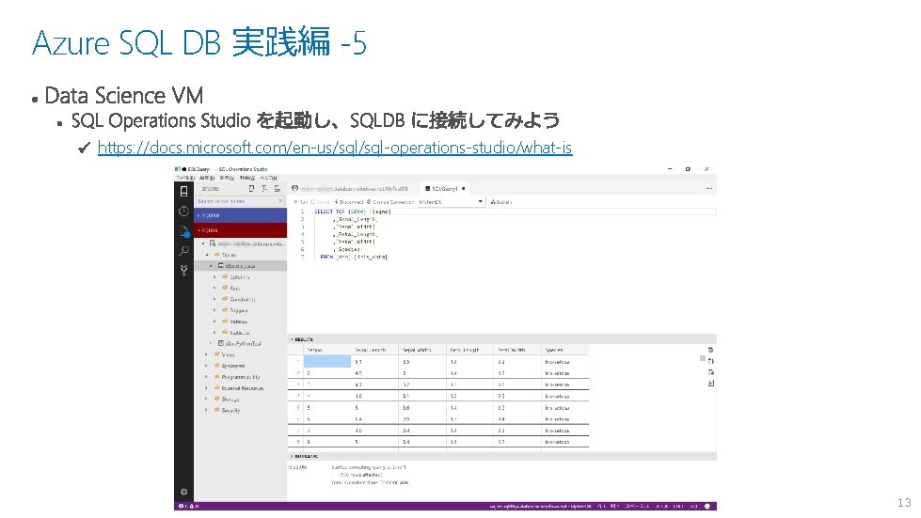Open the Edit menu (編集)
The image size is (921, 518).
coord(207,178)
